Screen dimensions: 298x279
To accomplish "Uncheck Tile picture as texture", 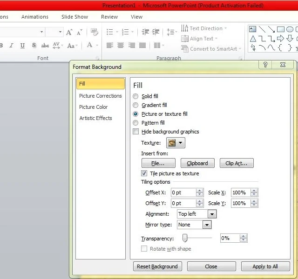I will coord(144,173).
